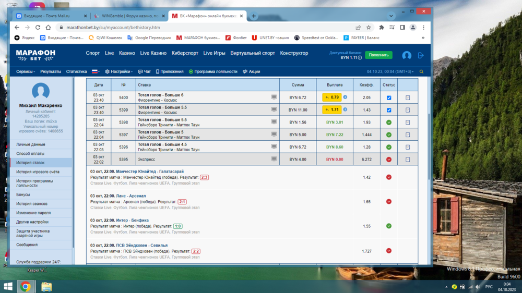Open the browser side panel icon
522x293 pixels.
(402, 28)
